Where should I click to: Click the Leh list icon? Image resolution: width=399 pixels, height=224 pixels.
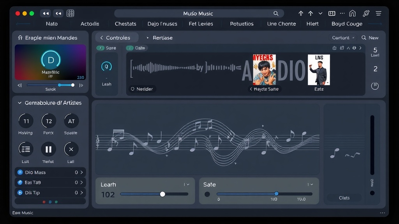pos(25,149)
